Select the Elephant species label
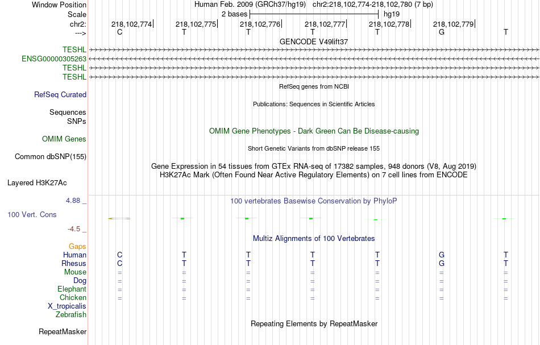 72,289
